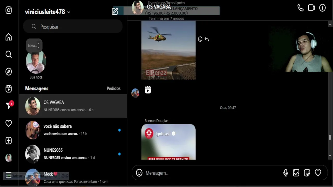Click ignbrasil account name link
The height and width of the screenshot is (187, 333).
pos(163,134)
